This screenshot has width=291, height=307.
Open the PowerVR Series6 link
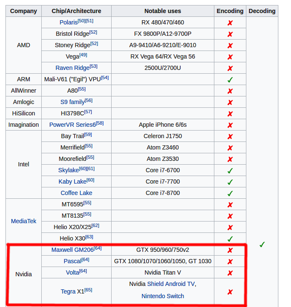pyautogui.click(x=72, y=125)
